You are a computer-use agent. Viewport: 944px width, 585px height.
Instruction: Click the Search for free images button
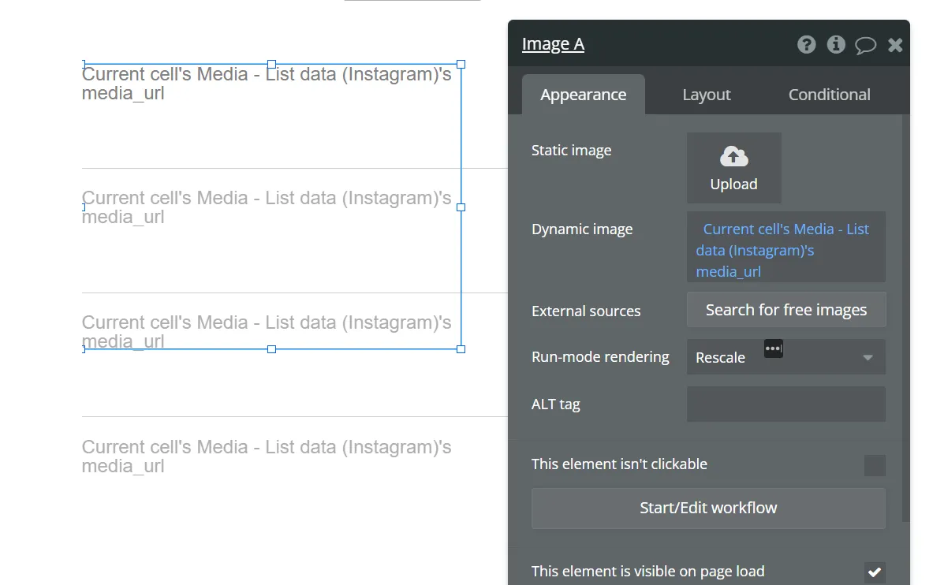click(x=786, y=310)
